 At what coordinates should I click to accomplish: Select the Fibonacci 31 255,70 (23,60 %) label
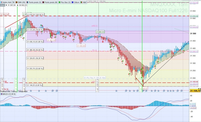coord(35,68)
